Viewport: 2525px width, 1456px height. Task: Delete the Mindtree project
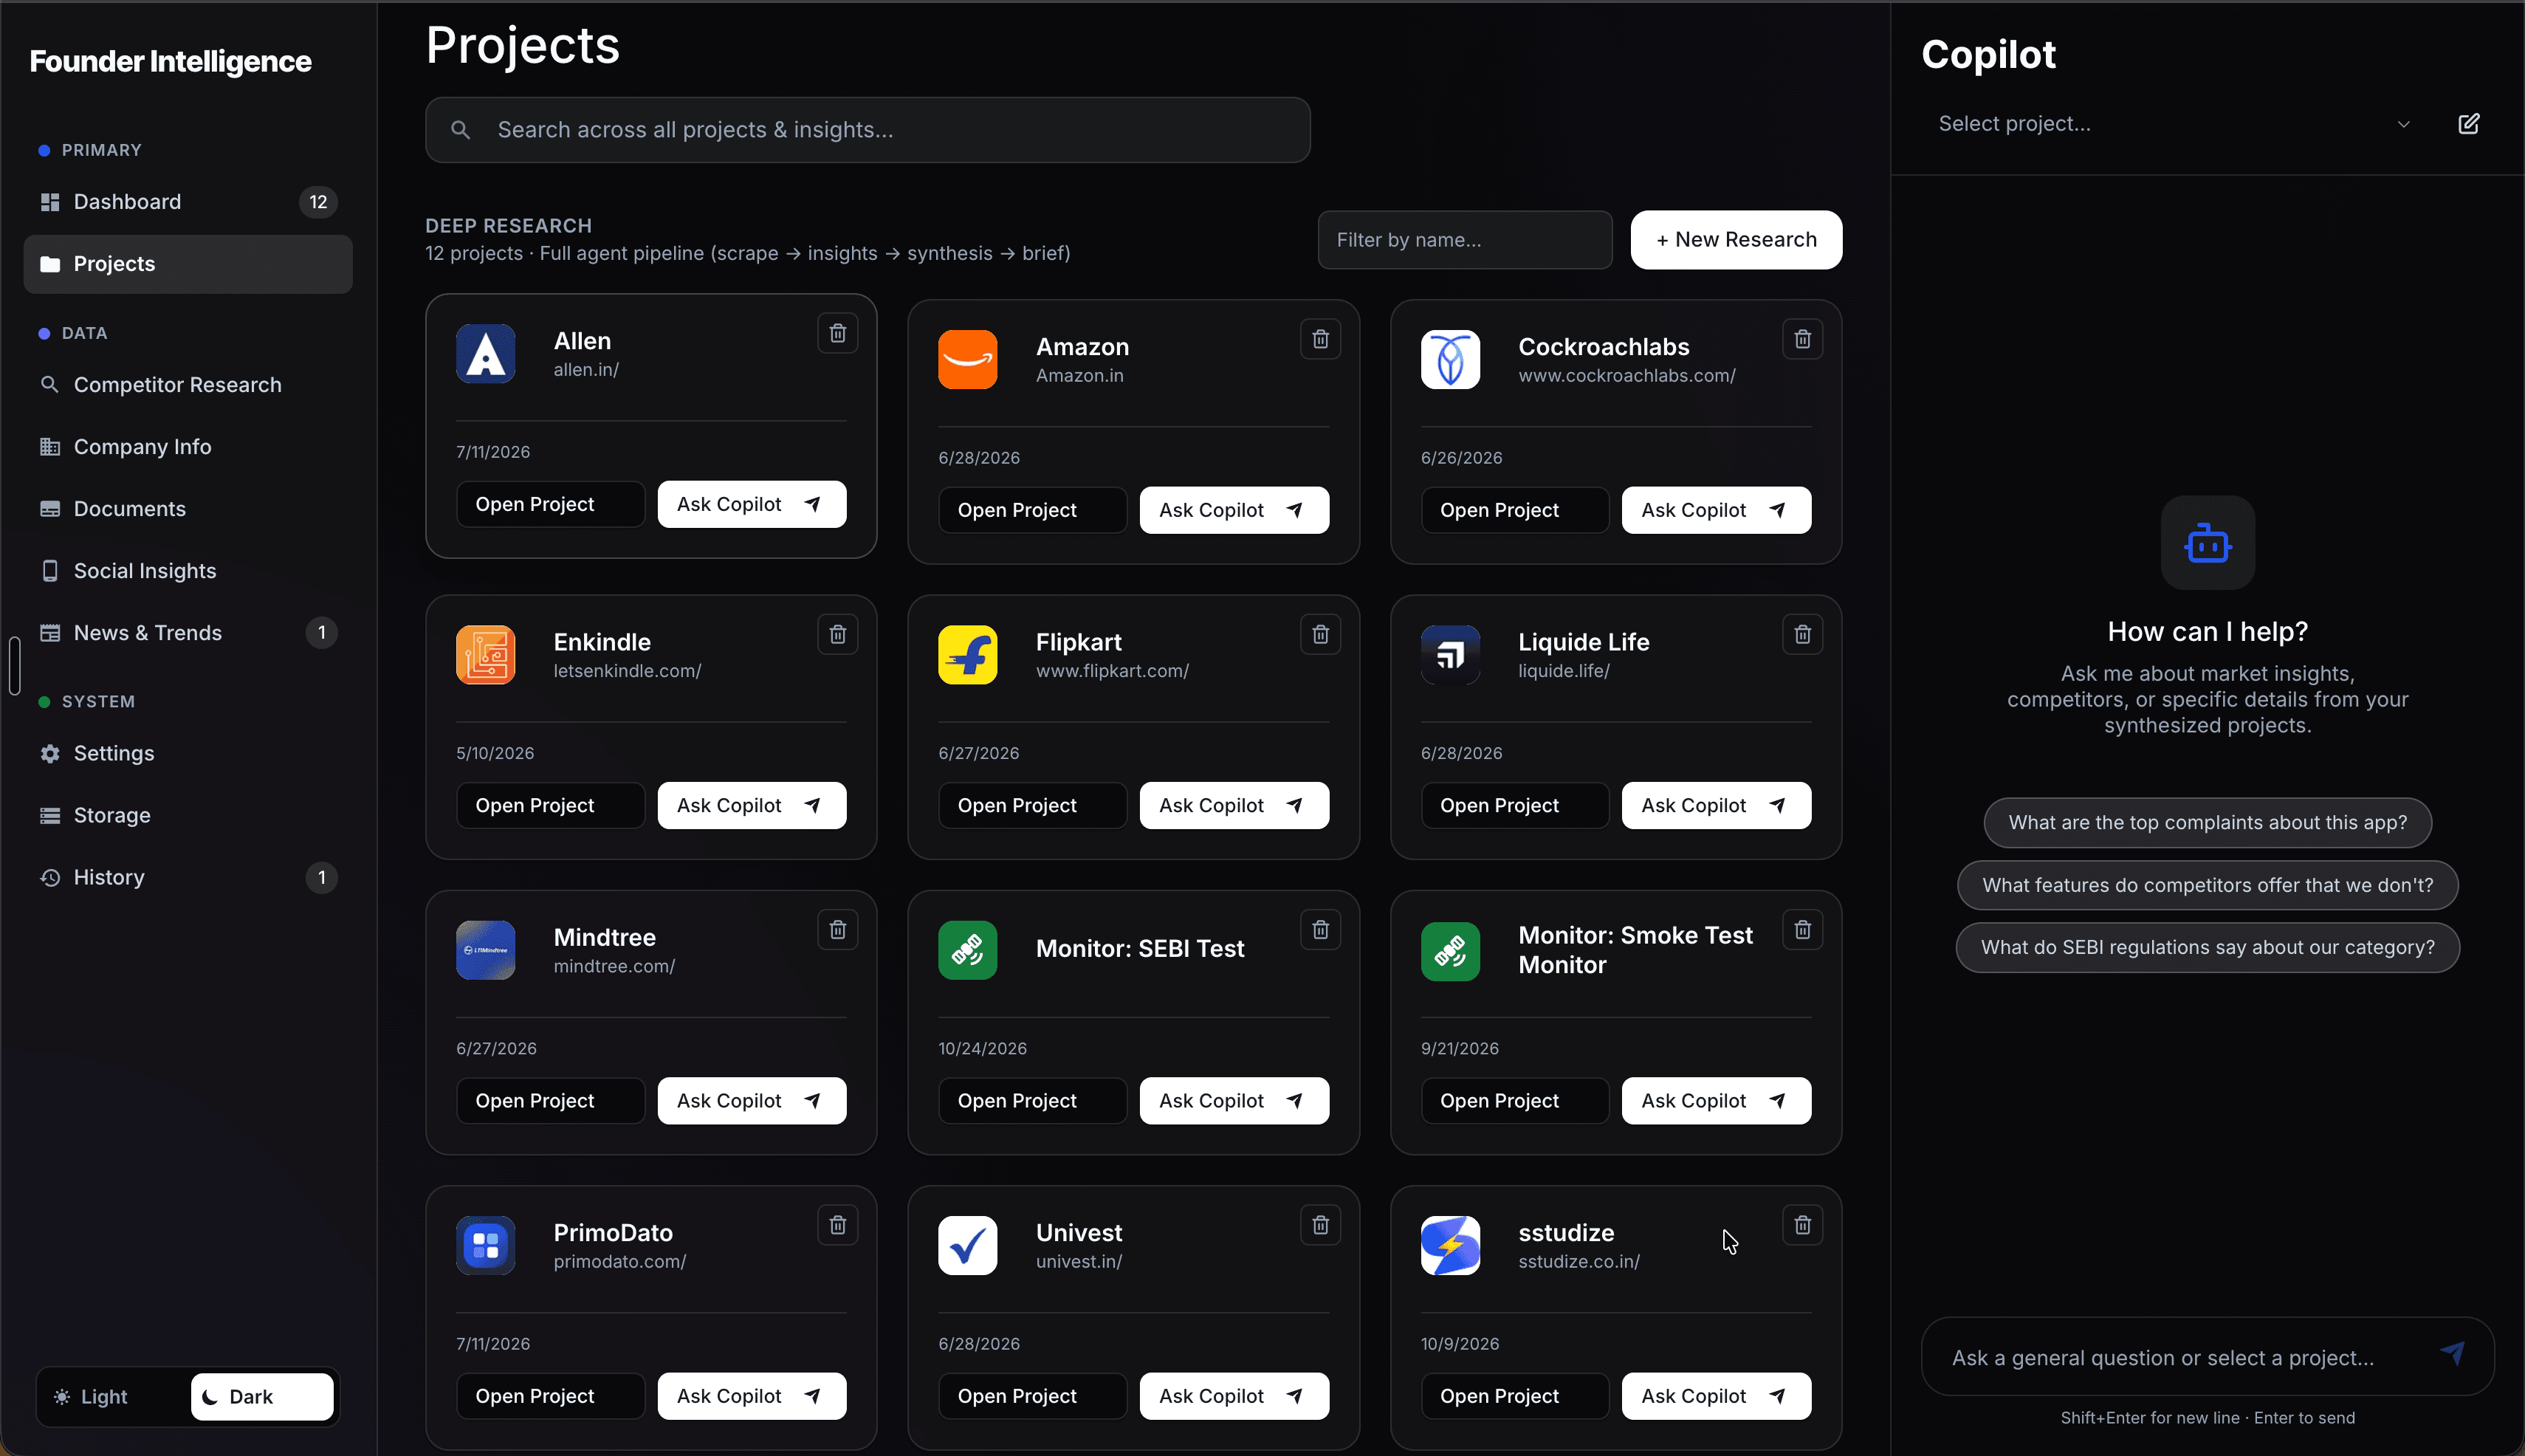[x=838, y=929]
